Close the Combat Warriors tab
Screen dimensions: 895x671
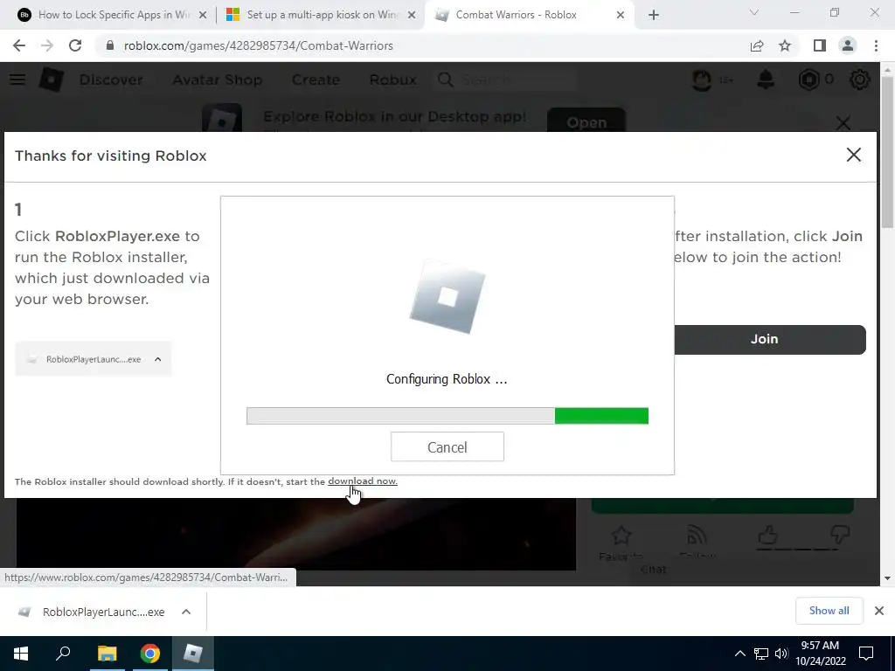pyautogui.click(x=621, y=16)
